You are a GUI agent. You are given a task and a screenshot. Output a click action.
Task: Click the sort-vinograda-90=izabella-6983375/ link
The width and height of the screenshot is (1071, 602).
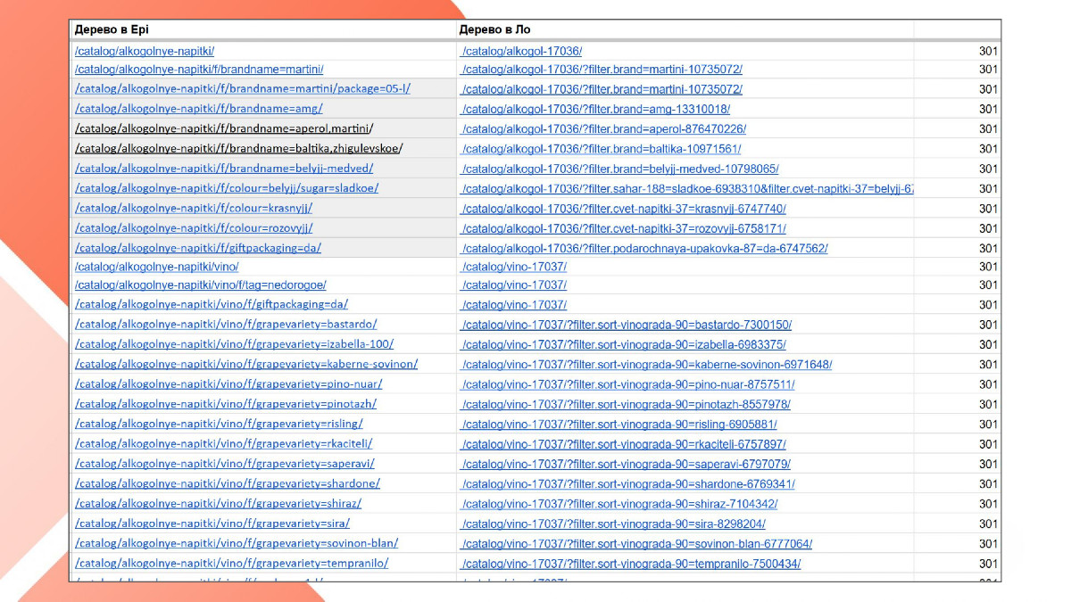623,344
